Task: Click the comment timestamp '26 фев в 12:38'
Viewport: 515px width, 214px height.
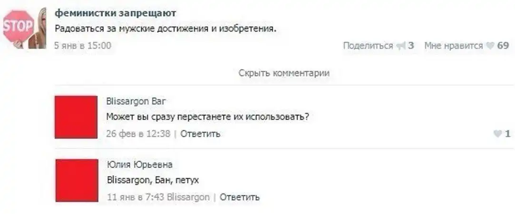Action: tap(138, 134)
